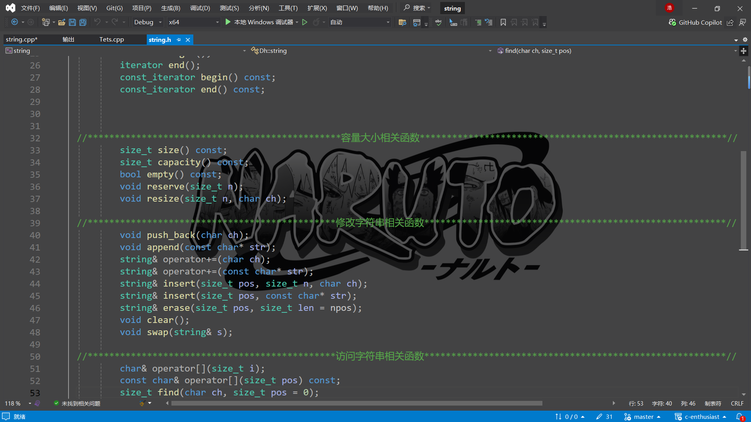The height and width of the screenshot is (422, 751).
Task: Click the pending changes pencil indicator
Action: 604,417
